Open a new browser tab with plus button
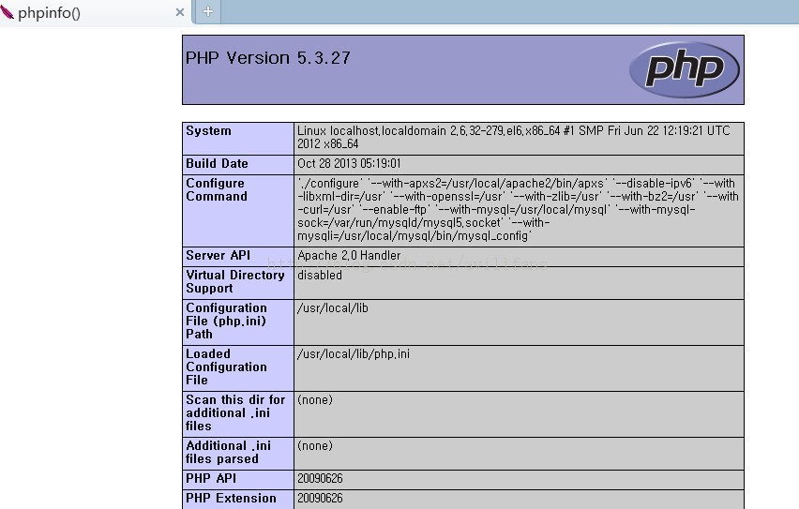 point(208,11)
